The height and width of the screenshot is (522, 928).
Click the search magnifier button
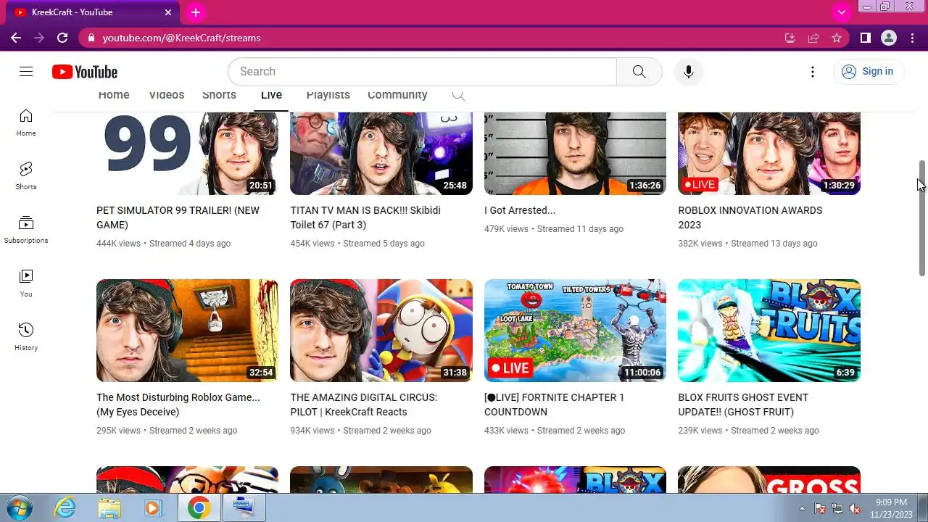[x=639, y=72]
